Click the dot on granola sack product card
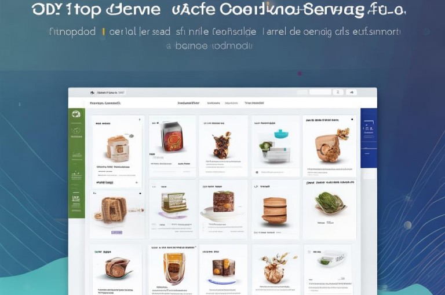This screenshot has width=445, height=295. [x=352, y=120]
